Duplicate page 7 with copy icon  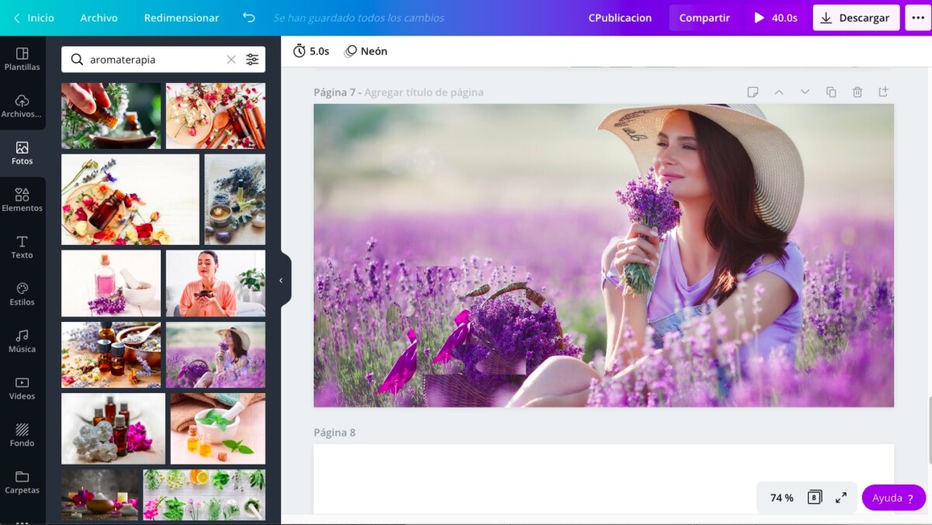pos(831,92)
